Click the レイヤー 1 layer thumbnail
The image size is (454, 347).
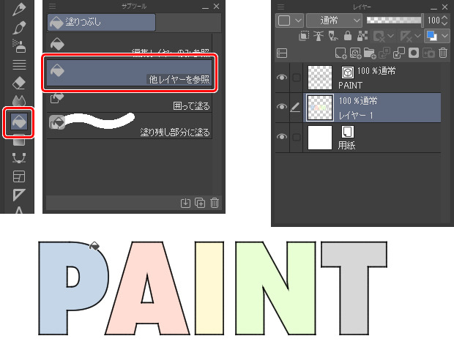coord(320,108)
